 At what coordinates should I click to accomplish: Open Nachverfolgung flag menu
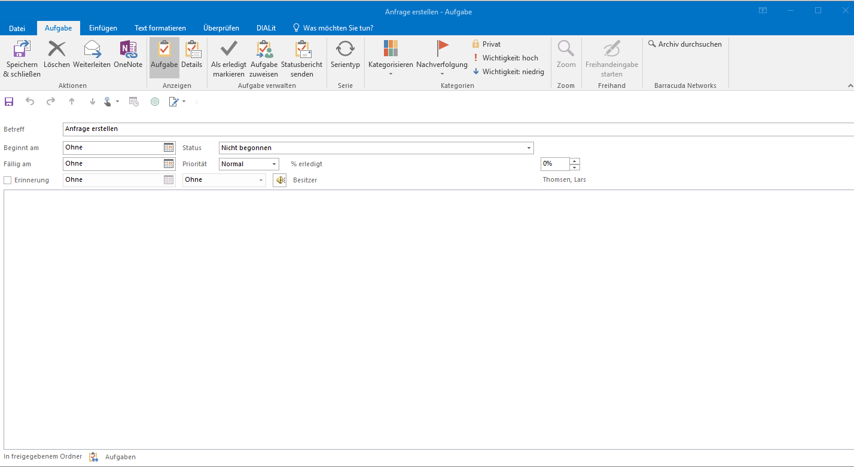point(442,58)
